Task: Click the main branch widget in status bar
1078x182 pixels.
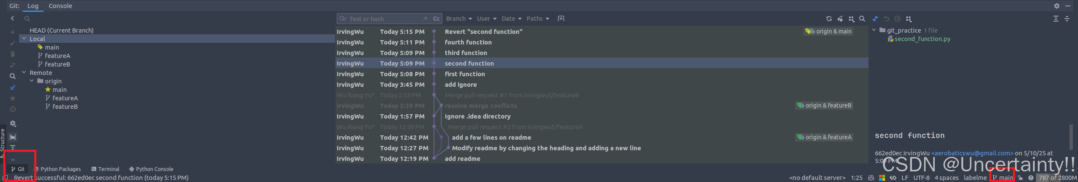Action: (x=1003, y=178)
